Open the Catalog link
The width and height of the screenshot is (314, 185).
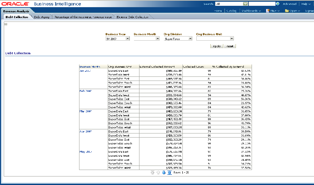tap(231, 11)
